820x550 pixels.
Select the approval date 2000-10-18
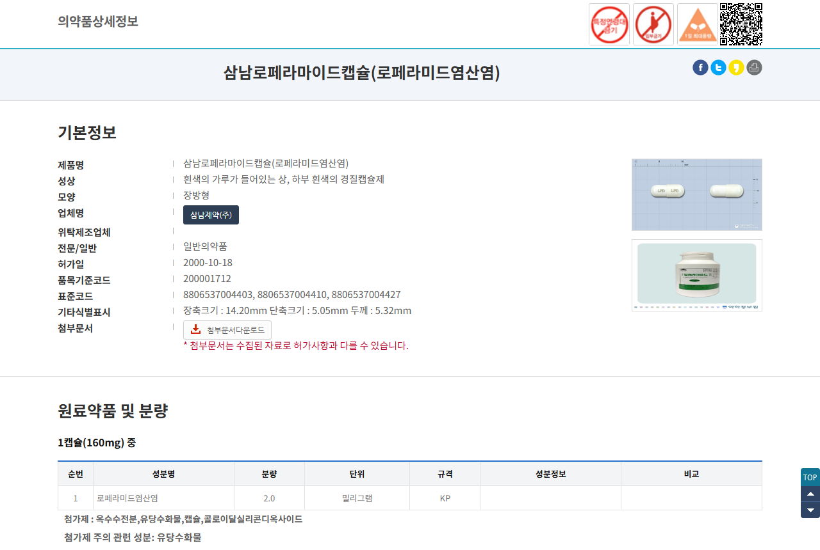point(208,262)
